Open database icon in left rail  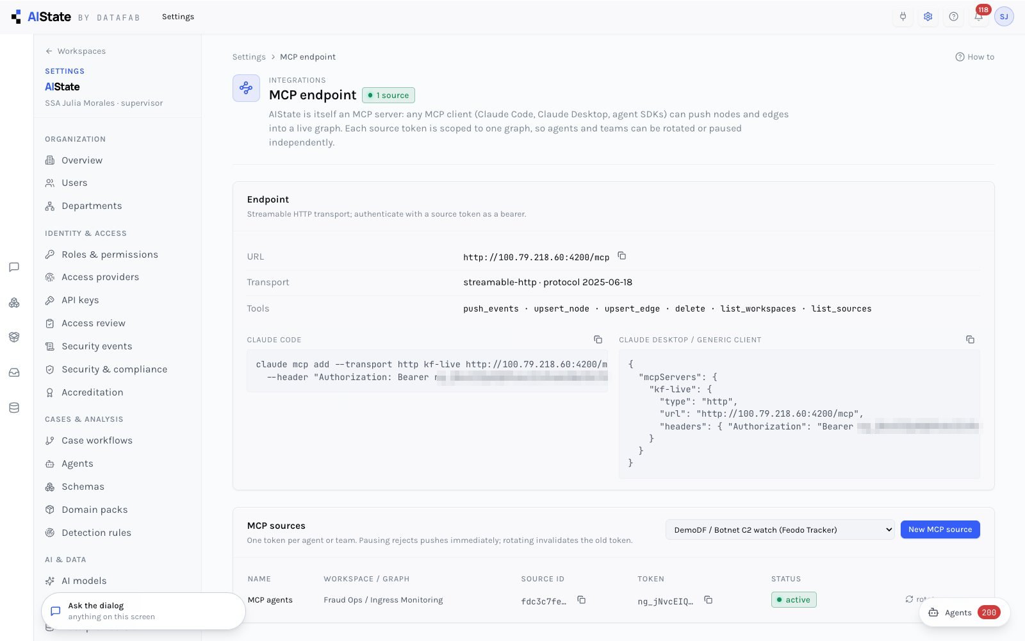(14, 408)
